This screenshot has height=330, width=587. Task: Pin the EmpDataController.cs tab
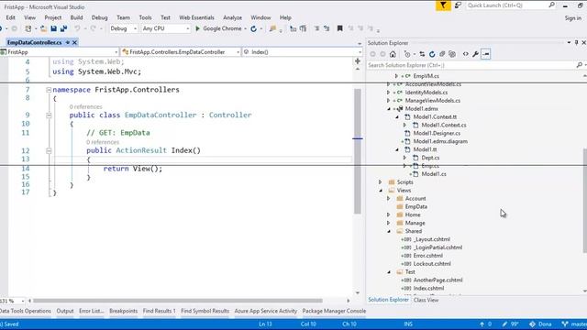pyautogui.click(x=68, y=43)
